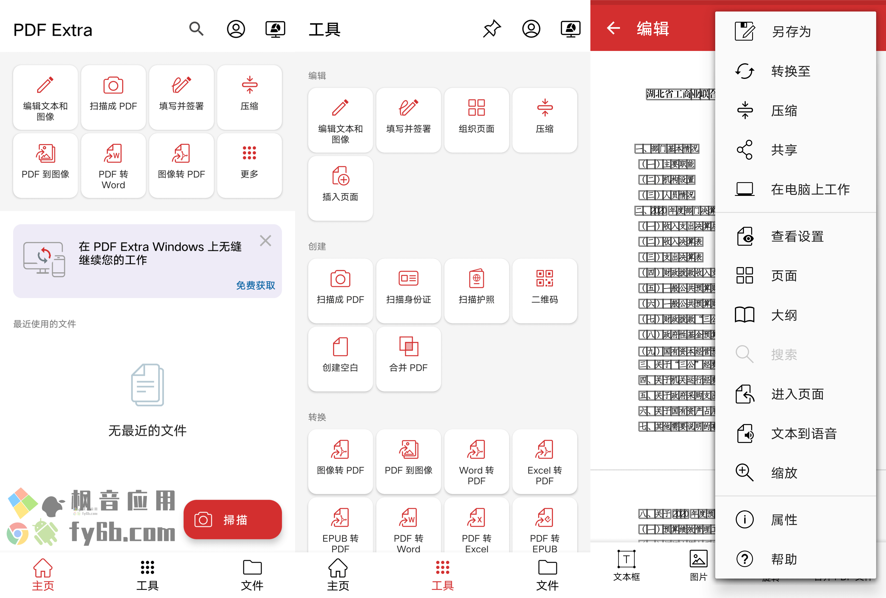Viewport: 886px width, 598px height.
Task: Choose 另存为 from the overflow menu
Action: [796, 32]
